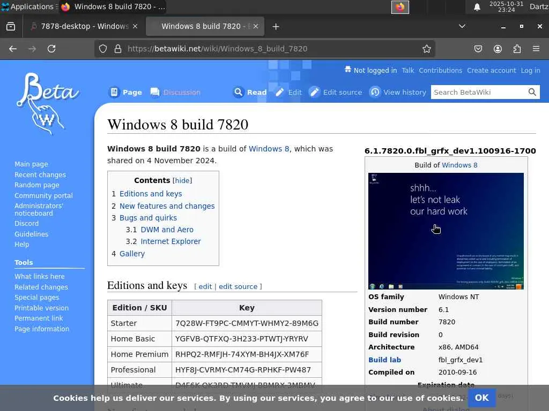Screen dimensions: 549x411
Task: Open Administrators' noticeboard
Action: [39, 209]
